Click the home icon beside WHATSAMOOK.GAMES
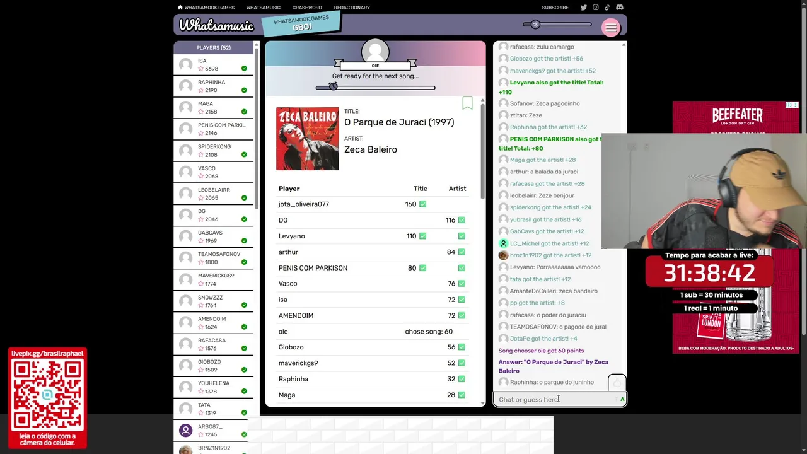 [180, 8]
